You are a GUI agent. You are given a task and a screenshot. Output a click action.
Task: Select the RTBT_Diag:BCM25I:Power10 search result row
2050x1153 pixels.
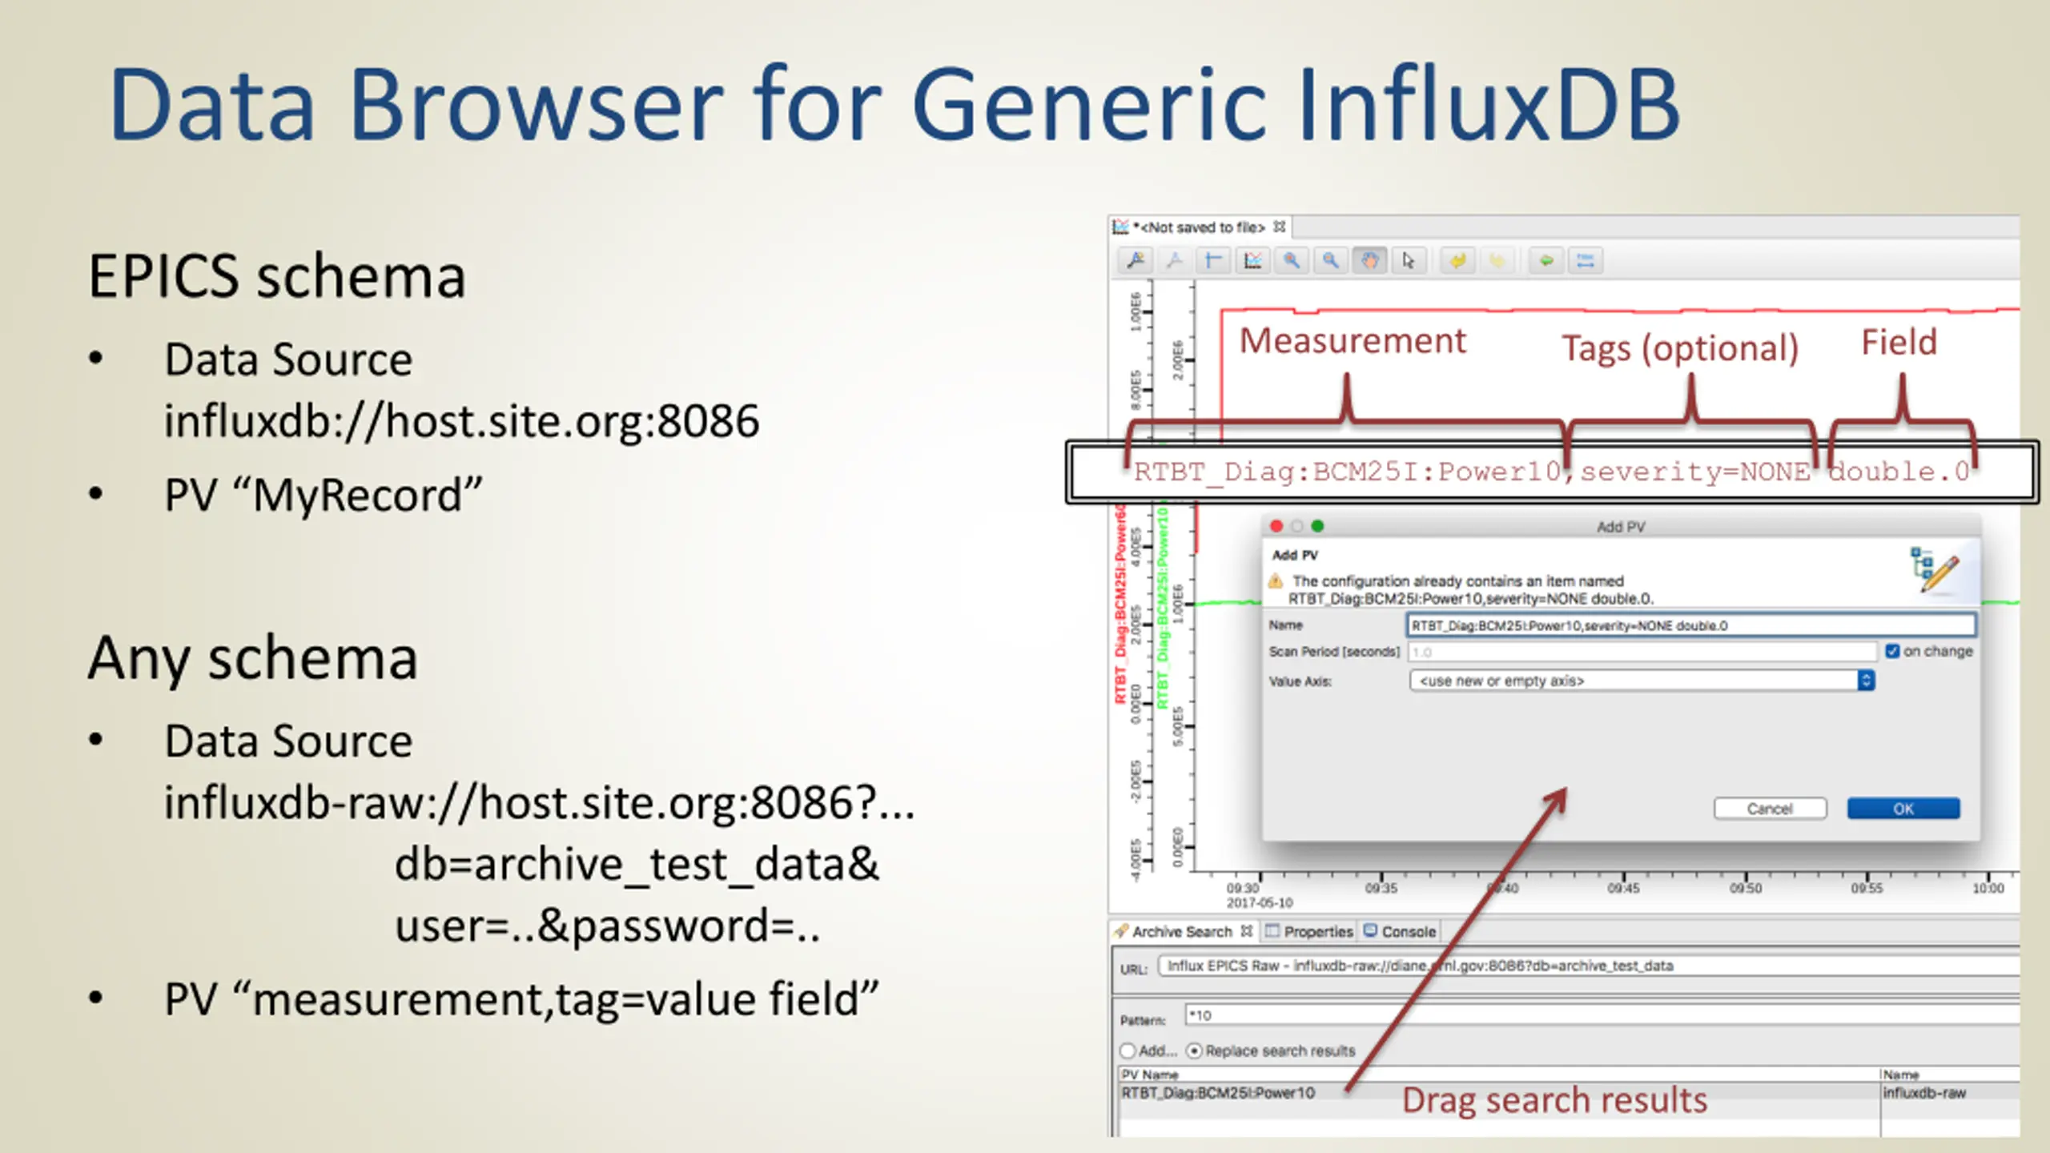(1219, 1093)
